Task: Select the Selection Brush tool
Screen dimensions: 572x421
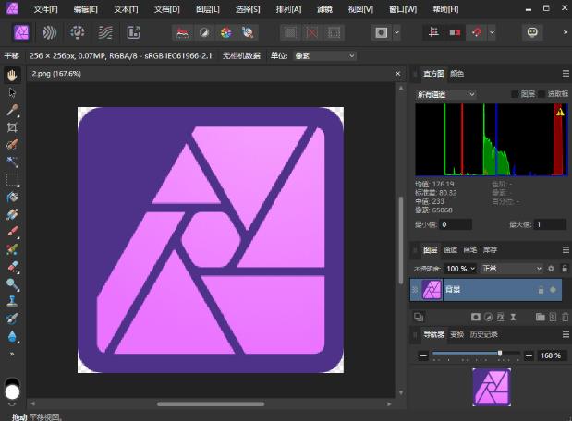Action: click(x=12, y=145)
